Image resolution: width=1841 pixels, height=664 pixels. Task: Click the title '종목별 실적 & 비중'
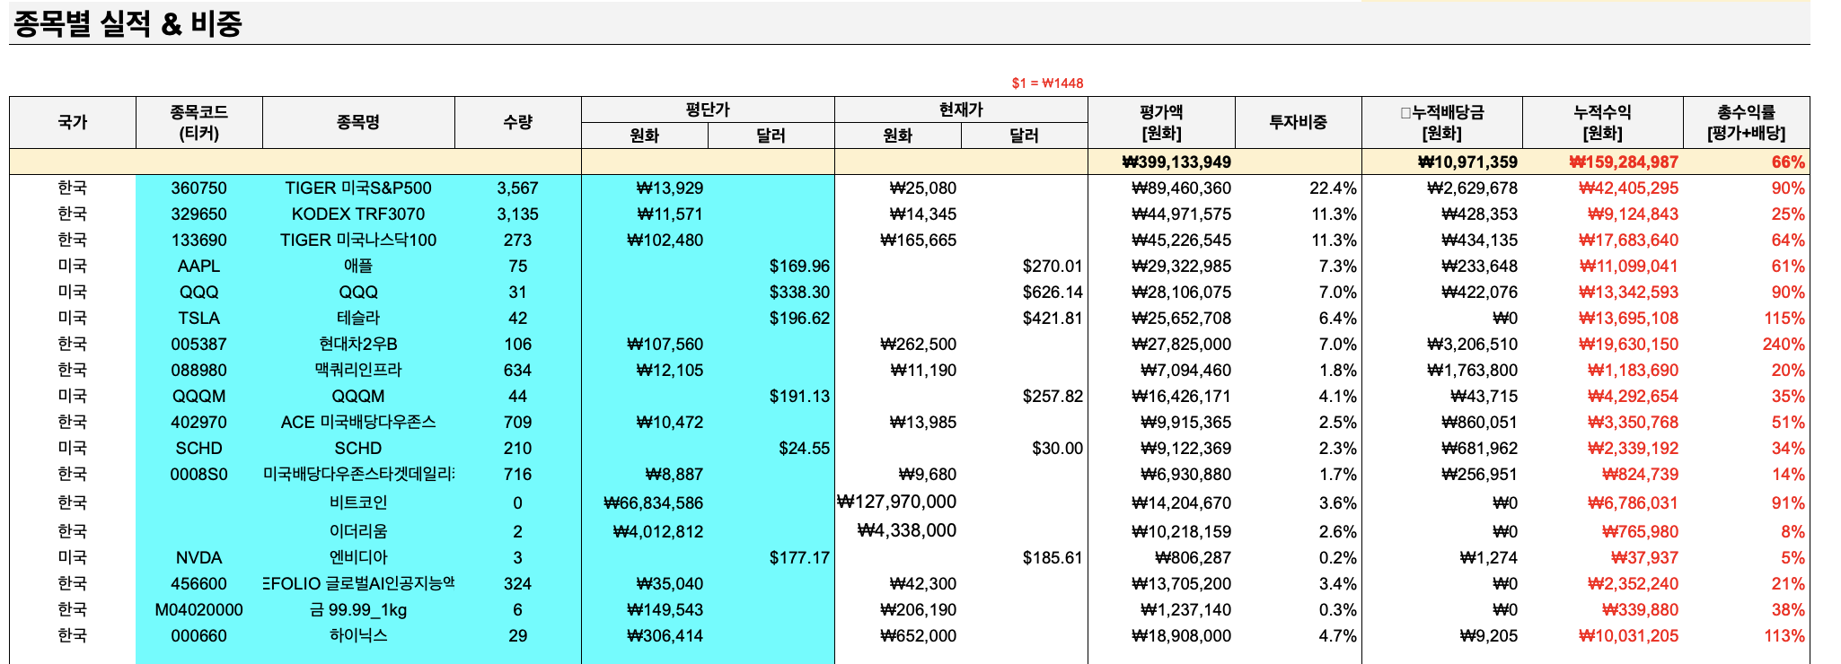point(128,23)
